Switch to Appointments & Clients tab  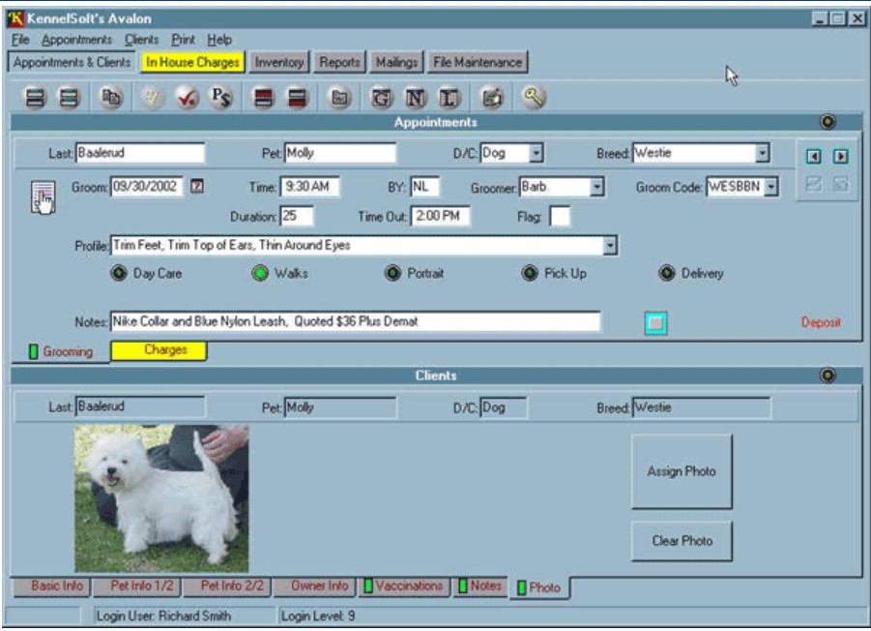click(72, 62)
